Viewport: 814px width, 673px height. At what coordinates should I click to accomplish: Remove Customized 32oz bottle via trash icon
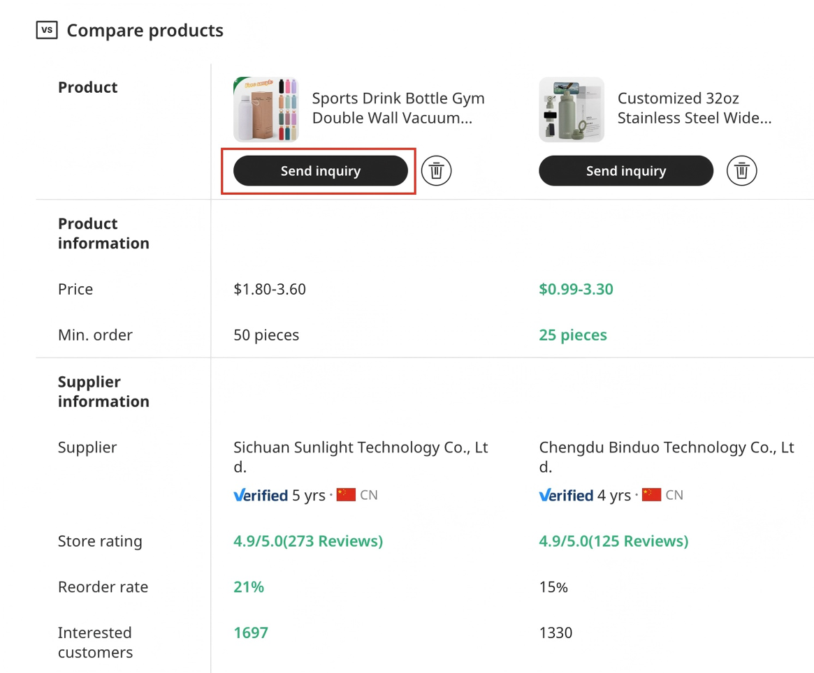click(741, 171)
